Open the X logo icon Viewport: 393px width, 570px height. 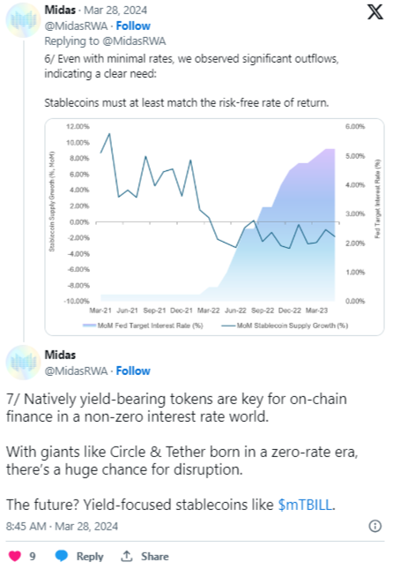point(375,12)
